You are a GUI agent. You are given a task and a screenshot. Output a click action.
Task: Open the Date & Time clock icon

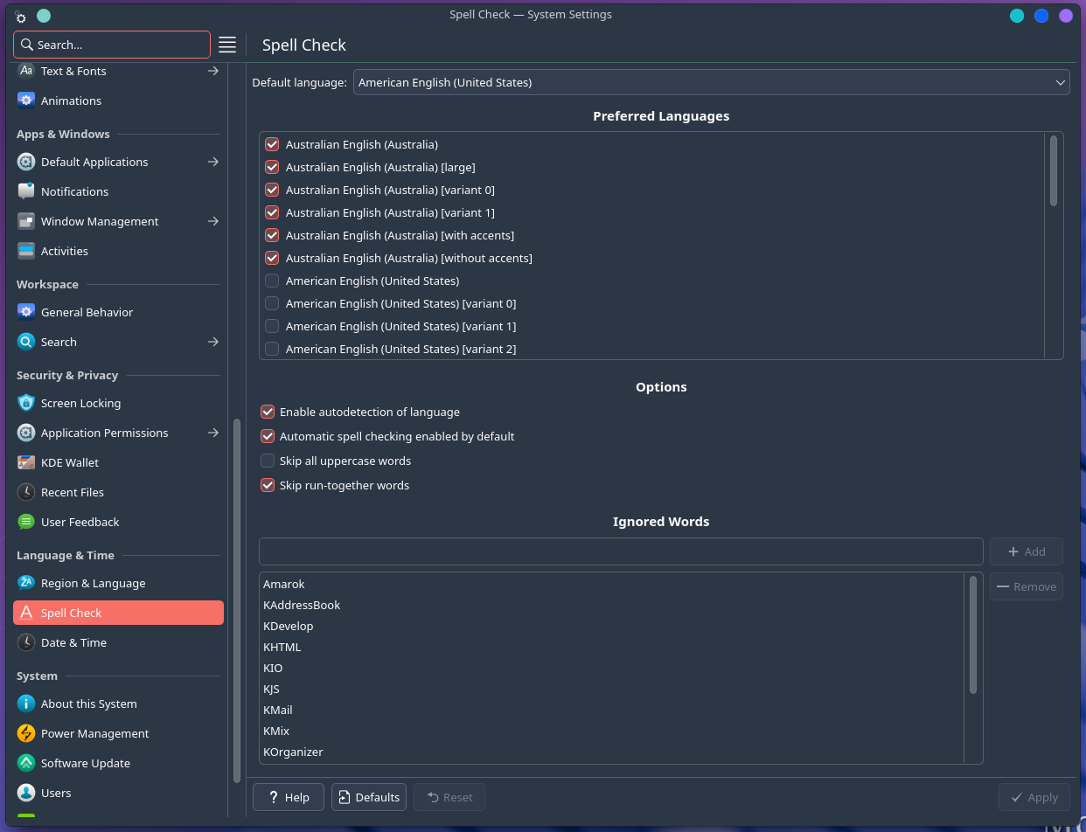(x=26, y=642)
